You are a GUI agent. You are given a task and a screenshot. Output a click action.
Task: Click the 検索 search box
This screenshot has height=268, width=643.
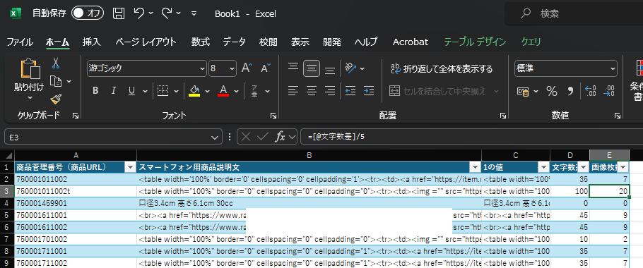point(574,13)
